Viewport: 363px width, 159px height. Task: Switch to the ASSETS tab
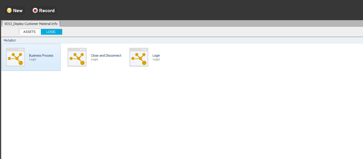tap(30, 32)
